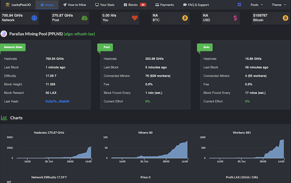The height and width of the screenshot is (183, 291).
Task: Click the Pool Current Effort 0% value
Action: [x=148, y=101]
